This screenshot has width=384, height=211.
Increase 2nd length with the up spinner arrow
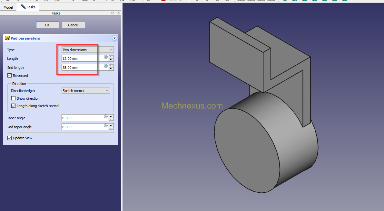coord(111,66)
